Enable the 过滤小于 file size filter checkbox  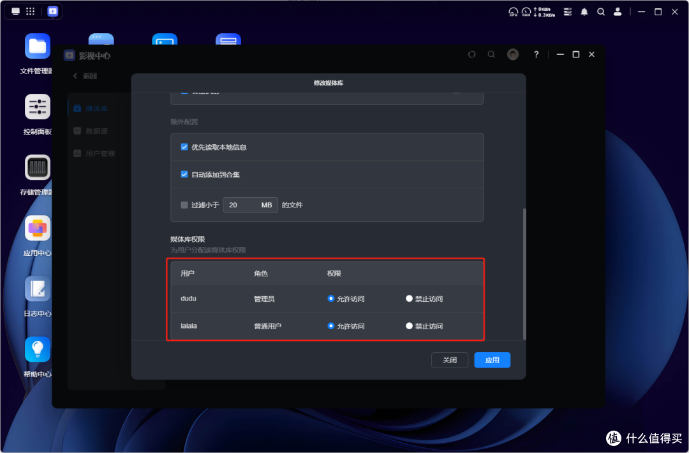click(184, 205)
